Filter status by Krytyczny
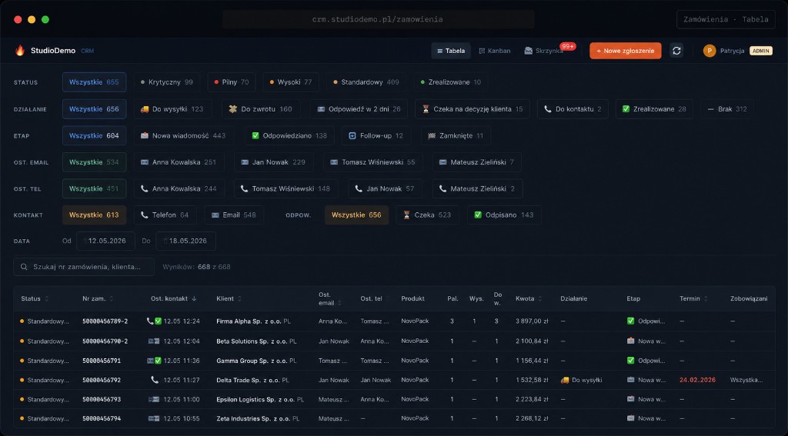788x436 pixels. [167, 82]
